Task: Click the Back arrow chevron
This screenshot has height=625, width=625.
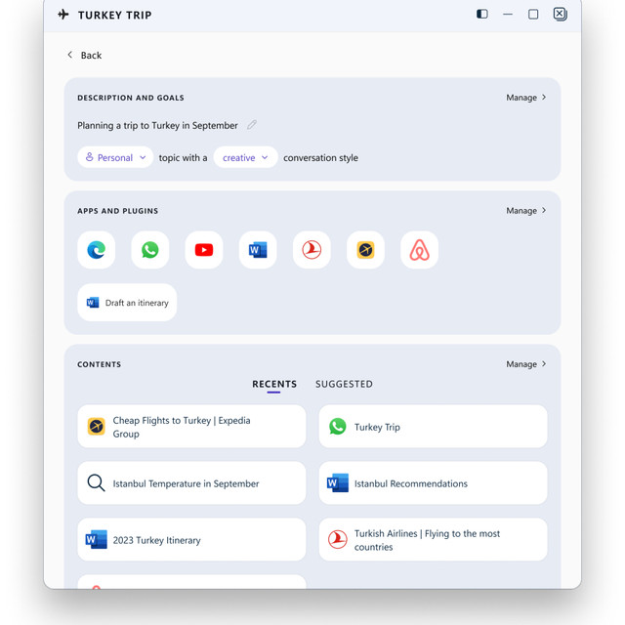Action: point(69,55)
